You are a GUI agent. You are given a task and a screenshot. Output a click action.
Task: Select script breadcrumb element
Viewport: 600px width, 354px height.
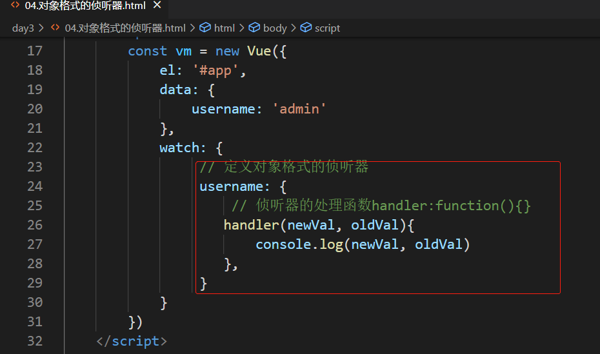[x=327, y=28]
